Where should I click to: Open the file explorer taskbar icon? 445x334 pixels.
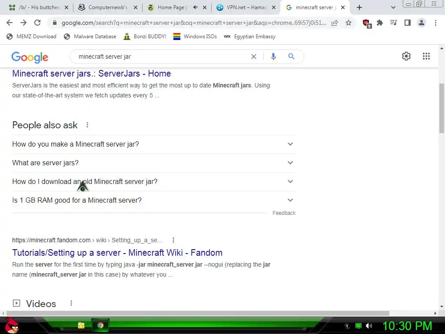[x=81, y=325]
